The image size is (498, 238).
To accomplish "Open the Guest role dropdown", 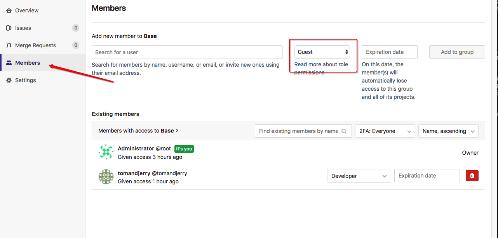I will coord(322,52).
